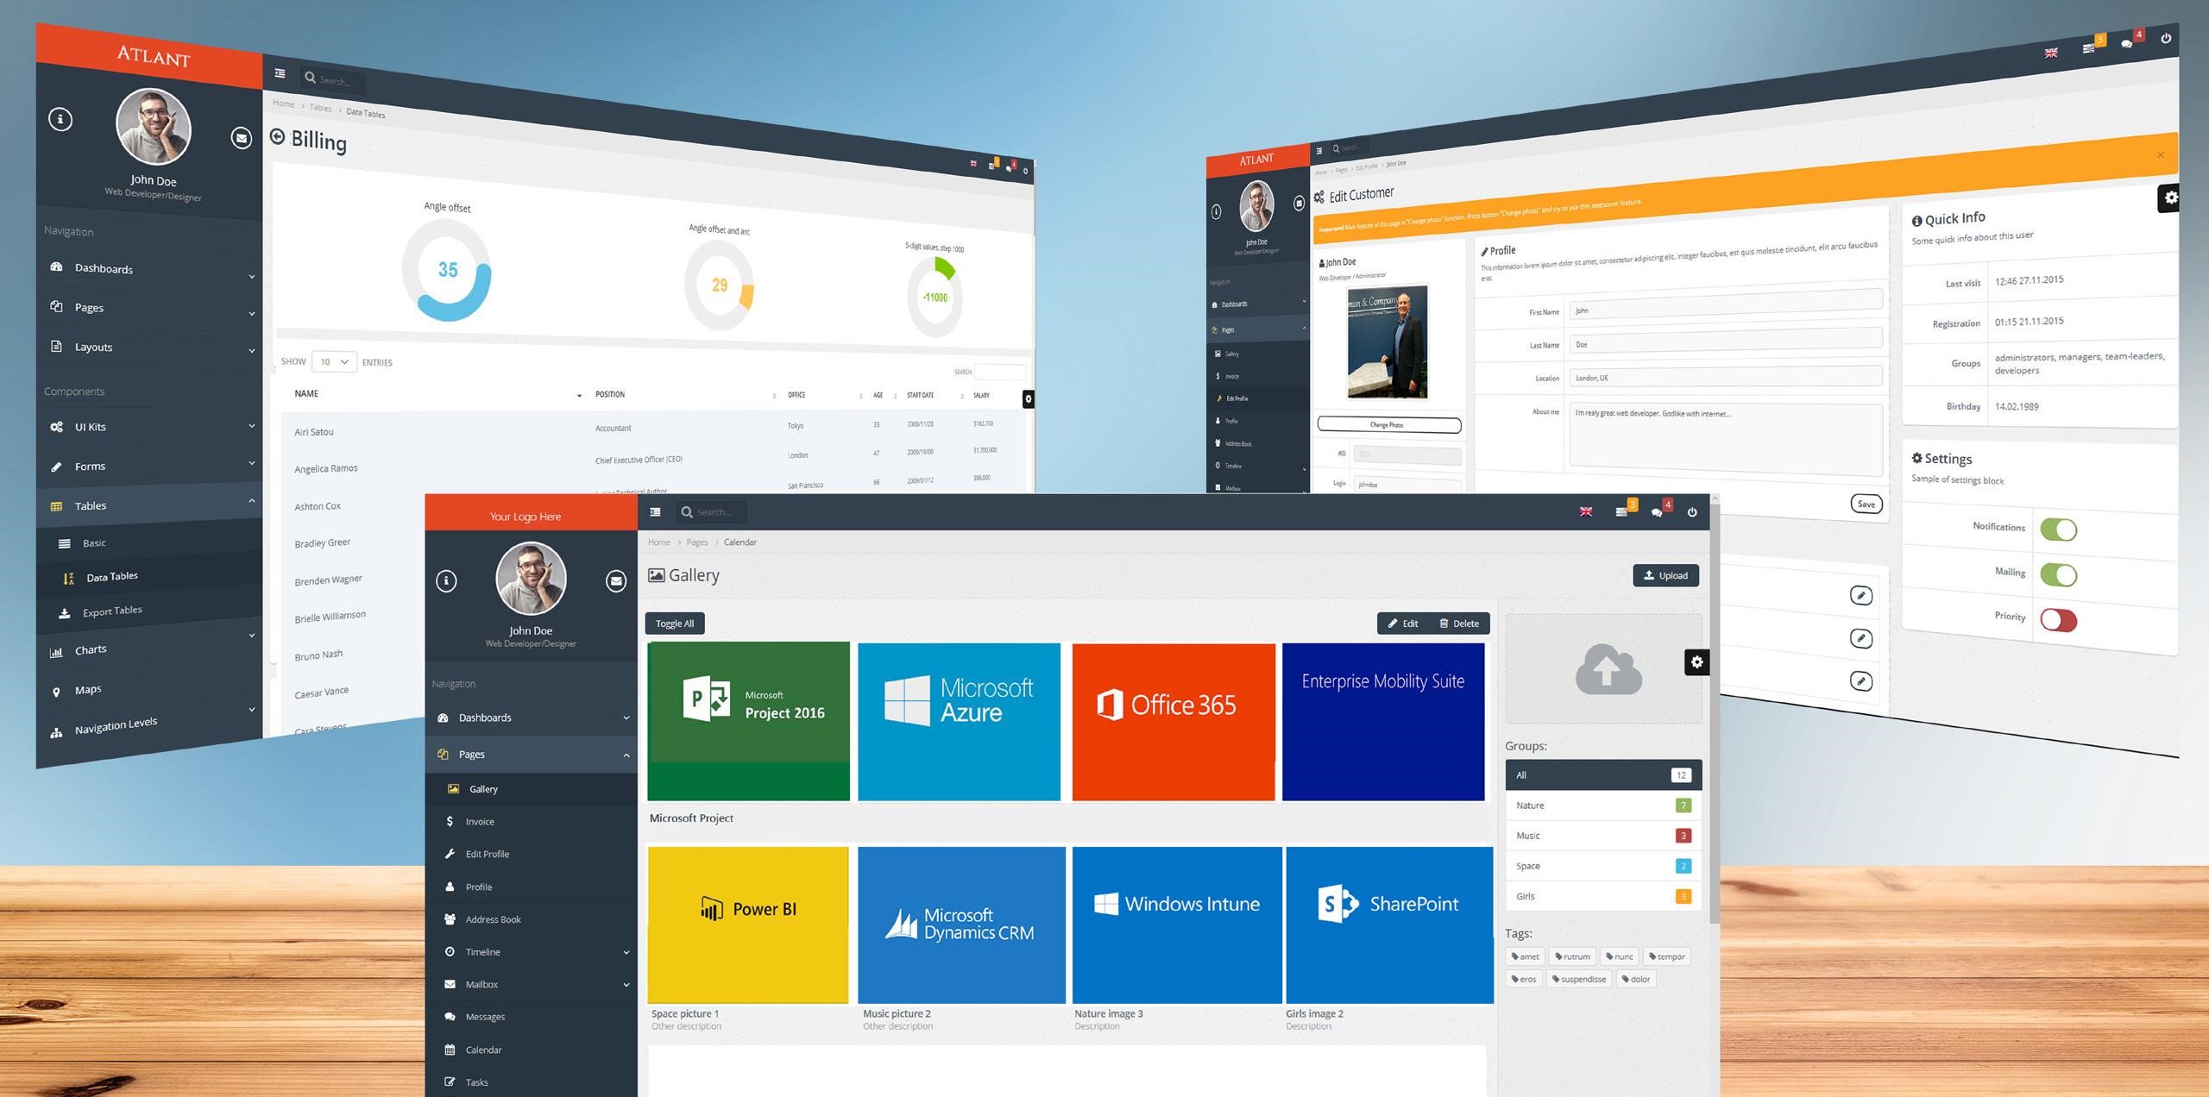The height and width of the screenshot is (1097, 2209).
Task: Open mail icon beside avatar in Billing window
Action: click(x=242, y=137)
